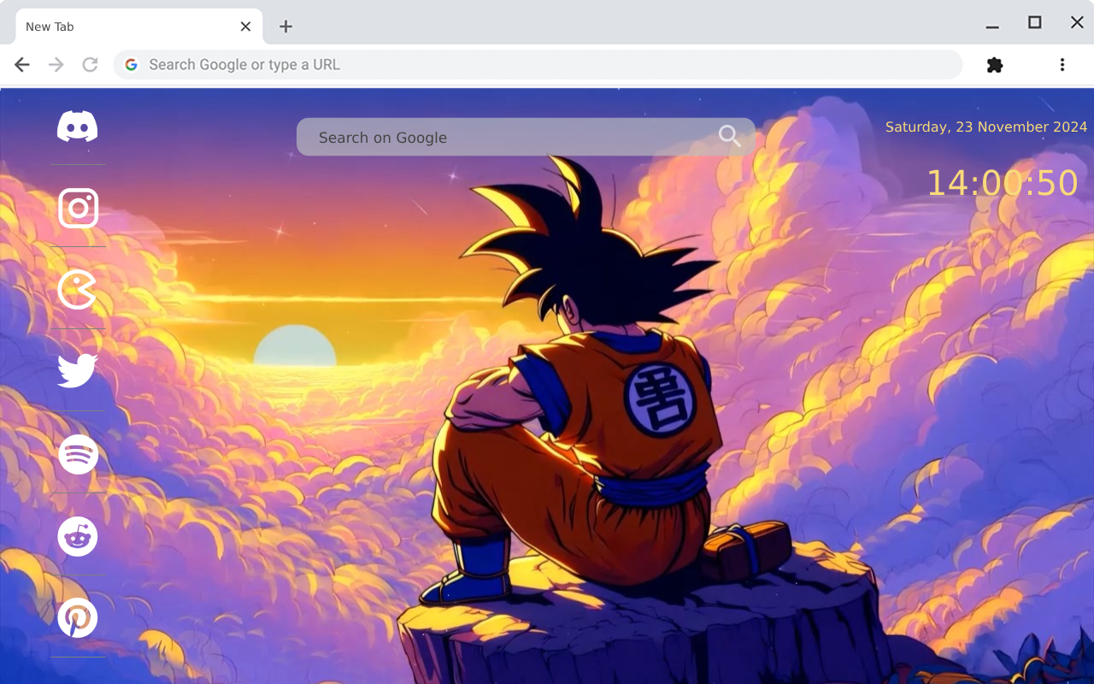Click the back navigation arrow
Image resolution: width=1094 pixels, height=684 pixels.
(x=21, y=64)
